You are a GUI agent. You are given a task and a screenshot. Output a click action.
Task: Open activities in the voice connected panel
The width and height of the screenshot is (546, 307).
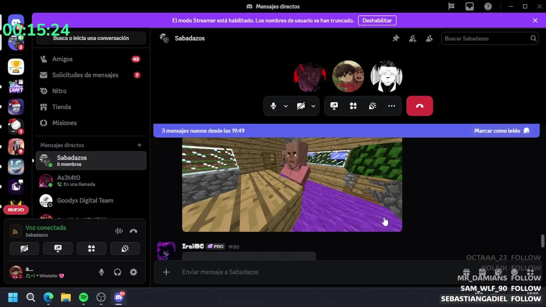[x=91, y=249]
